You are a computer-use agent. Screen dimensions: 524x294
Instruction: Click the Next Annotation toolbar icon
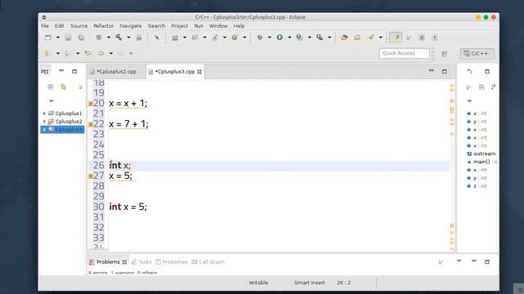[x=47, y=53]
